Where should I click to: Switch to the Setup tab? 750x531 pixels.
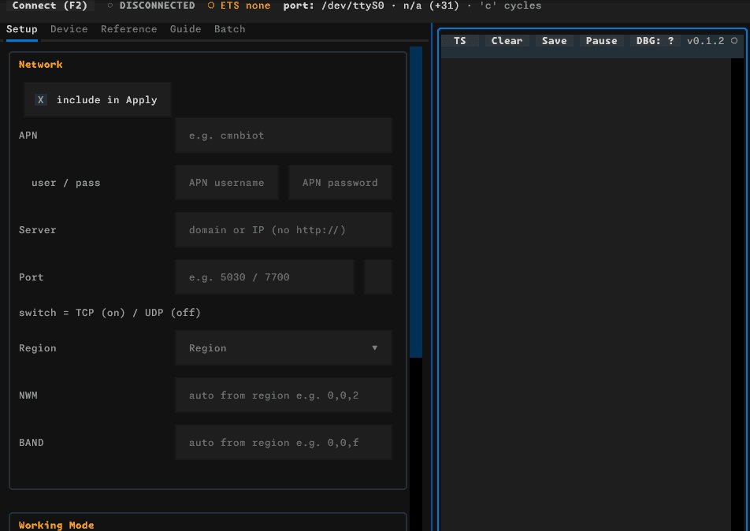pyautogui.click(x=21, y=29)
